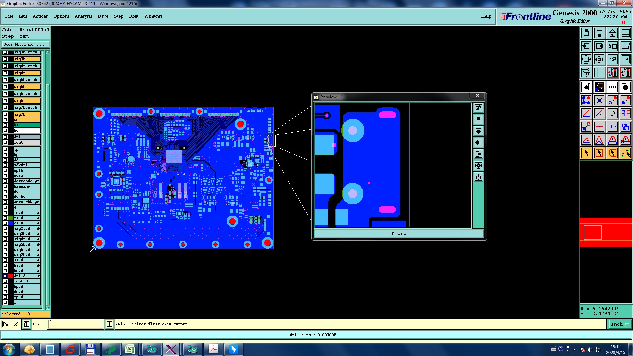
Task: Click the delete feature X icon
Action: 599,100
